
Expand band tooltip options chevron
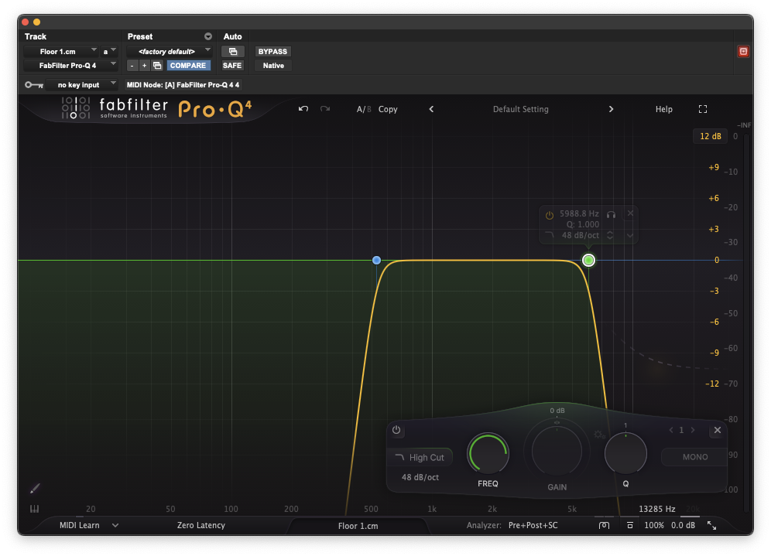click(x=630, y=236)
